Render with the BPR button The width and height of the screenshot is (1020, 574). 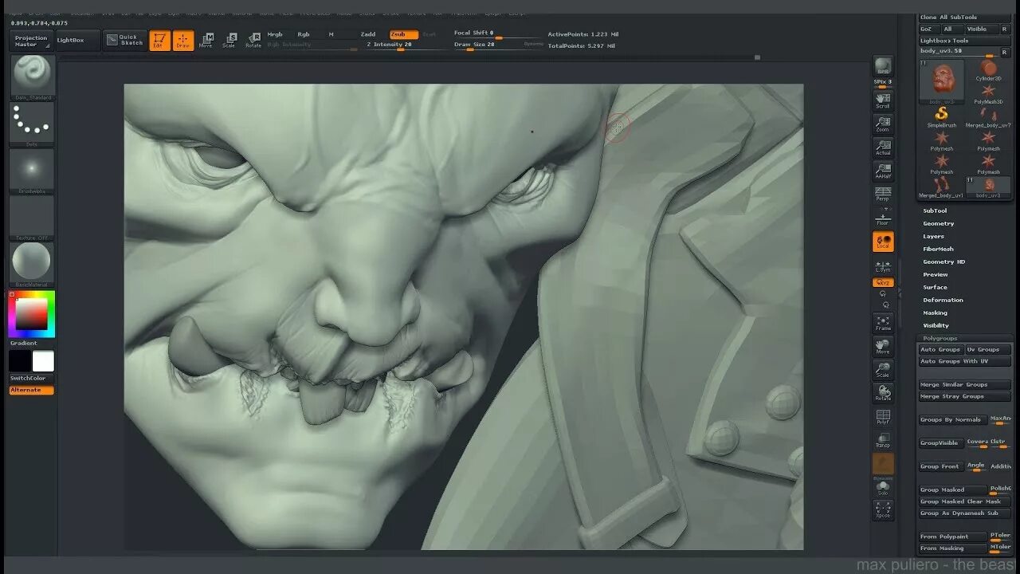pyautogui.click(x=883, y=66)
